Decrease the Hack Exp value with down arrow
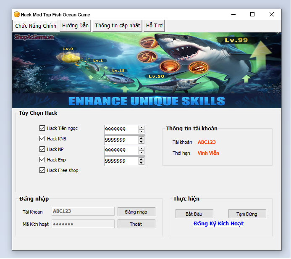The width and height of the screenshot is (291, 259). coord(142,163)
